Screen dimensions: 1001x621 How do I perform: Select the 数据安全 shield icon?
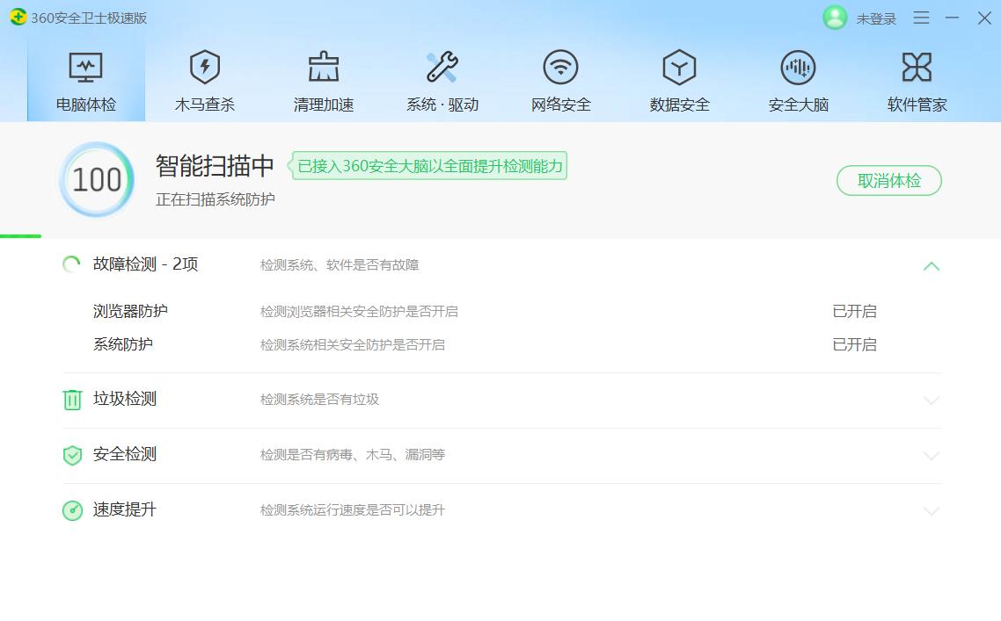(x=679, y=66)
